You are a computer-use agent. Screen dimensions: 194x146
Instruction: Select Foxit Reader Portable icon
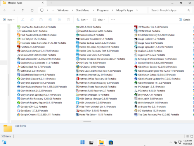pos(19,35)
